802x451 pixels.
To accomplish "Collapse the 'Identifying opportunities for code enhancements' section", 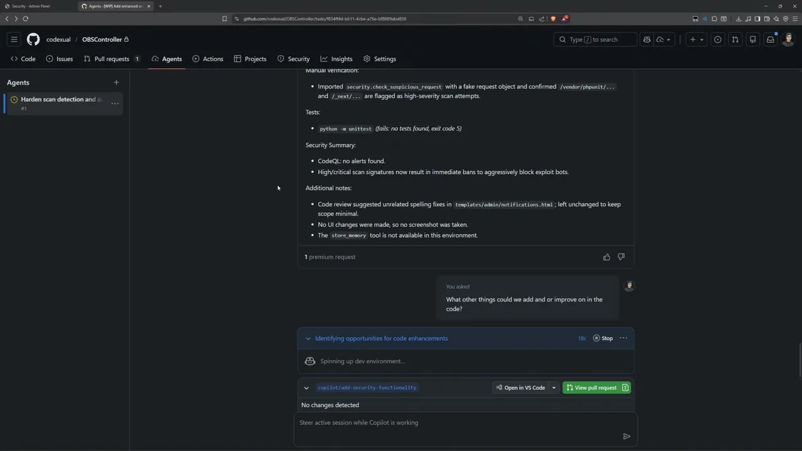I will click(x=308, y=338).
